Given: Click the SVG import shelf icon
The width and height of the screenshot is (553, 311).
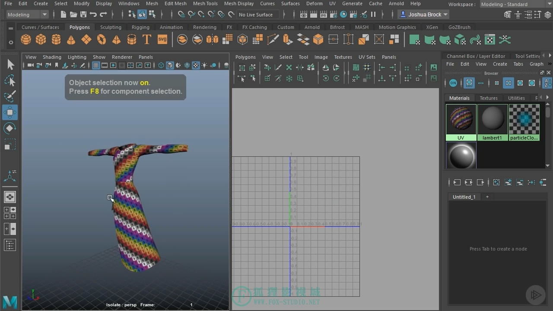Looking at the screenshot, I should pos(162,40).
